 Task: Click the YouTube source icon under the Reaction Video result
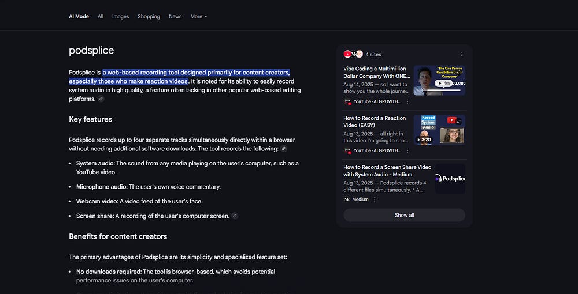point(347,150)
